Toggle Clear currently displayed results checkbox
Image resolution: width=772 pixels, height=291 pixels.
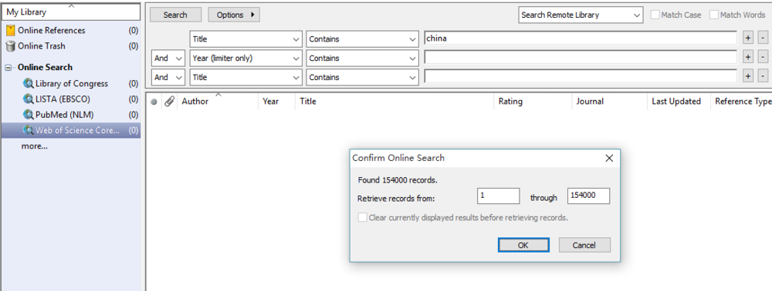(x=362, y=217)
